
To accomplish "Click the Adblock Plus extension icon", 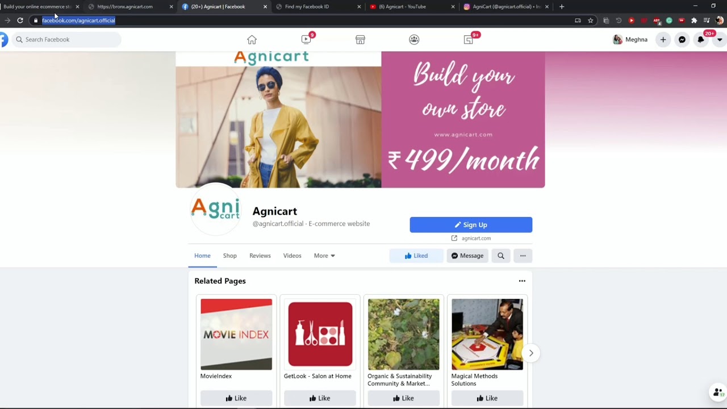I will pos(657,20).
